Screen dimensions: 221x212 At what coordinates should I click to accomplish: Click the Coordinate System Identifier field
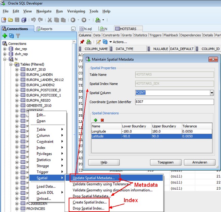[x=174, y=102]
